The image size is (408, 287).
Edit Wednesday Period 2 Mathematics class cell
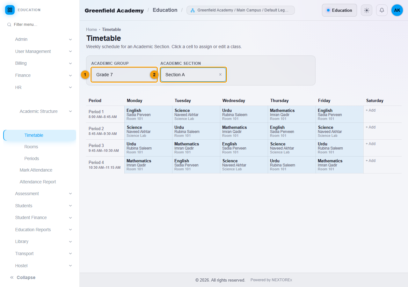point(244,131)
